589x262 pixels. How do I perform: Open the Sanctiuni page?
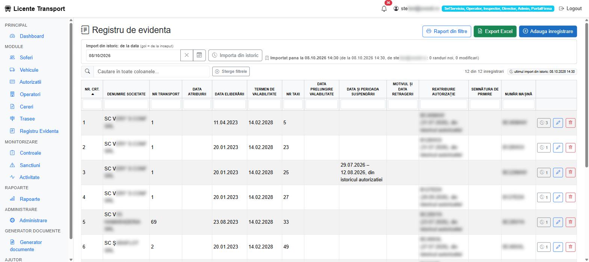(x=30, y=165)
